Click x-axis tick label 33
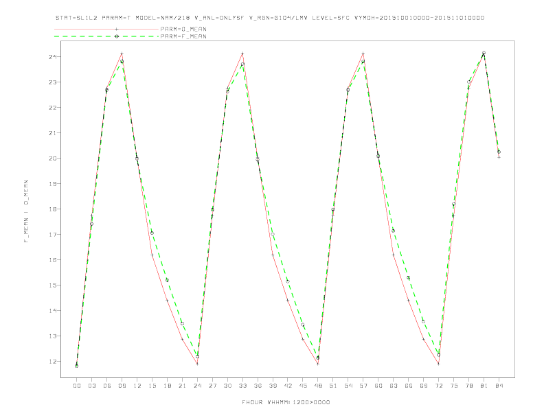 [x=242, y=386]
